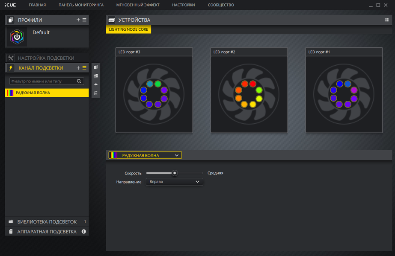Viewport: 395px width, 256px height.
Task: Select РАДУЖНАЯ ВОЛНА effect in list
Action: coord(47,93)
